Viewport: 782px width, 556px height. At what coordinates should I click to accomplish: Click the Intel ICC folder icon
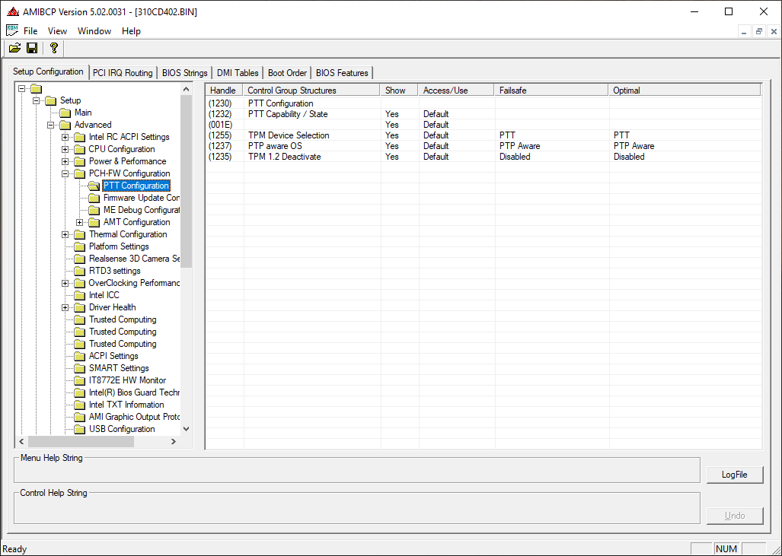tap(80, 295)
